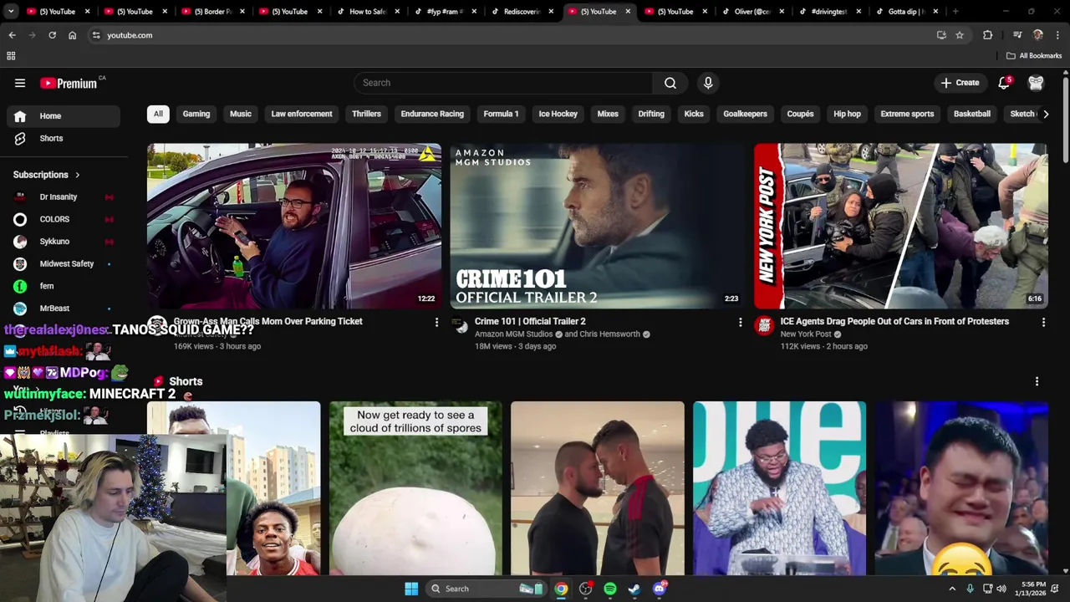Open ICE Agents Drag People video title
1070x602 pixels.
894,321
